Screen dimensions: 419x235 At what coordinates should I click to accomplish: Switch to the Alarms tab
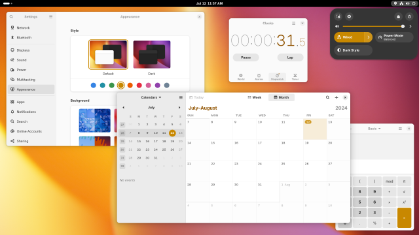(259, 77)
